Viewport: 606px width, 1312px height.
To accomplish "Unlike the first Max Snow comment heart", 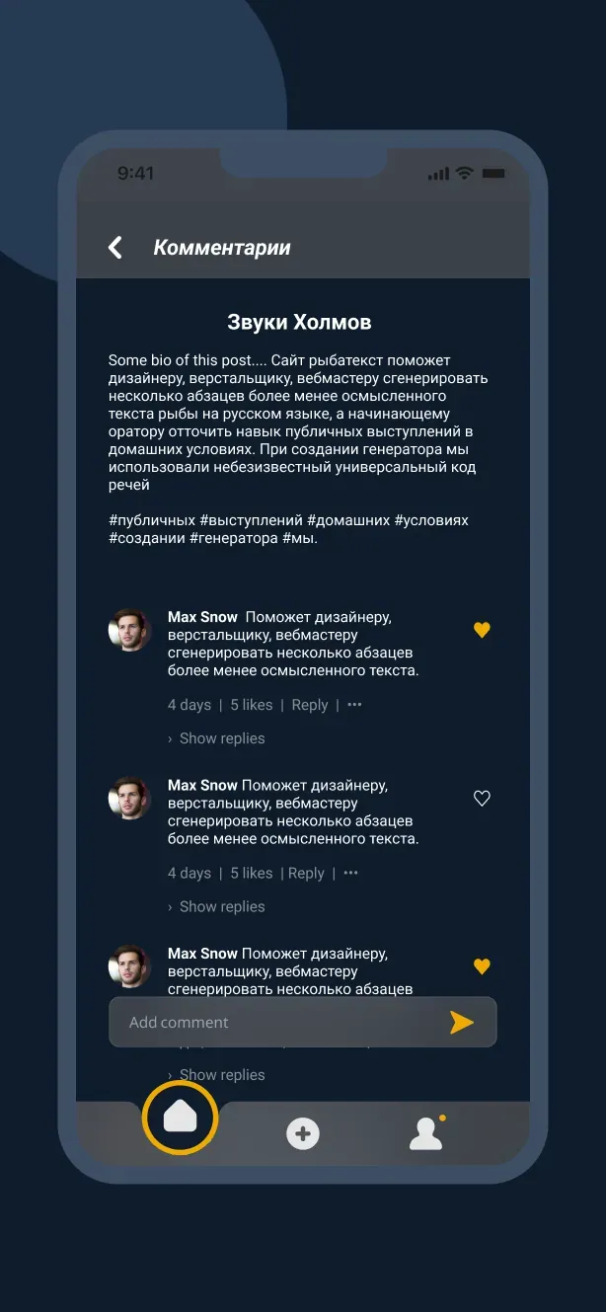I will click(482, 630).
